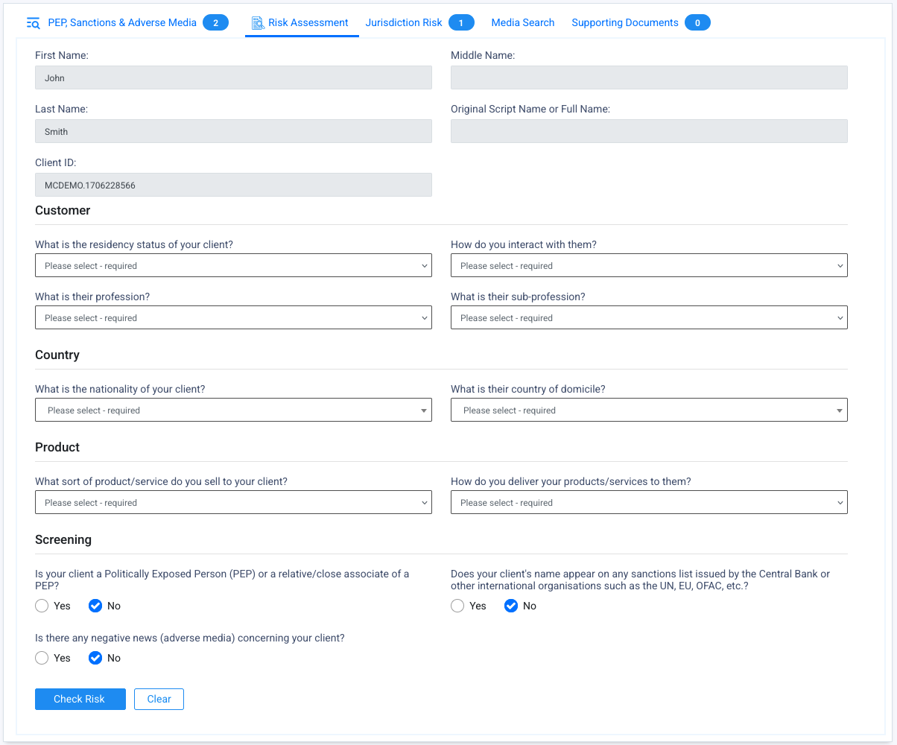Select No for adverse media question
This screenshot has height=745, width=897.
pyautogui.click(x=95, y=658)
